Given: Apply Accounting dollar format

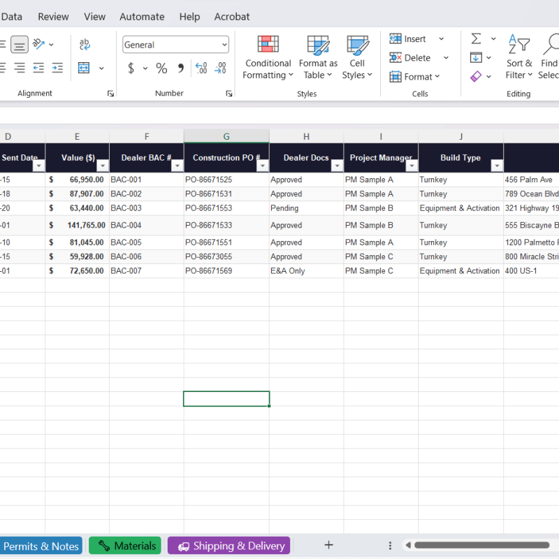Looking at the screenshot, I should coord(131,68).
